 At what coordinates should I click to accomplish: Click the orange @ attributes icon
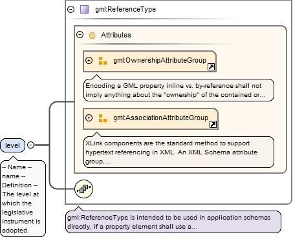[x=92, y=35]
